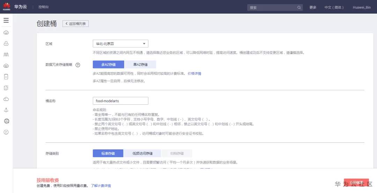The image size is (377, 193).
Task: Click help icon beside 数据冗余存储策略
Action: (x=77, y=65)
